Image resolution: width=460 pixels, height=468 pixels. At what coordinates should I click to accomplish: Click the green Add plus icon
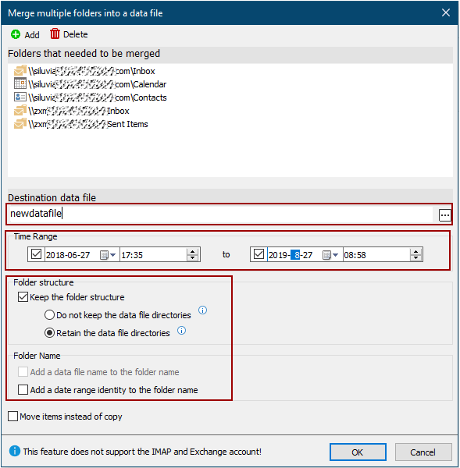(16, 34)
